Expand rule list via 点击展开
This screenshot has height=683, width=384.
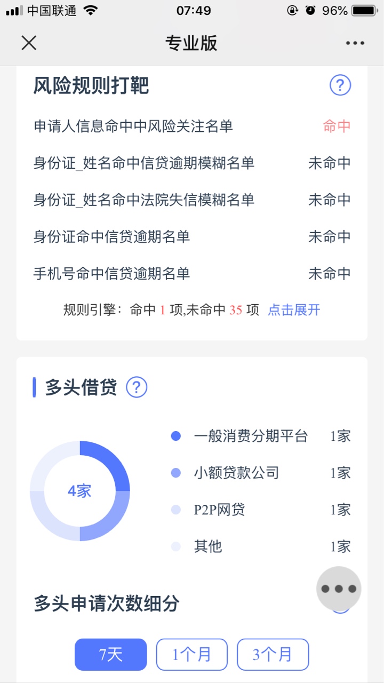tap(294, 310)
